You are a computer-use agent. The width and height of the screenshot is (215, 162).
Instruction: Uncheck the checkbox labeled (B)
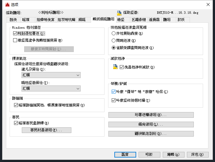pyautogui.click(x=16, y=123)
